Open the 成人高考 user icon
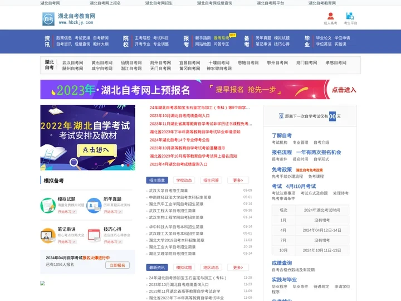401x301 pixels. tap(330, 16)
